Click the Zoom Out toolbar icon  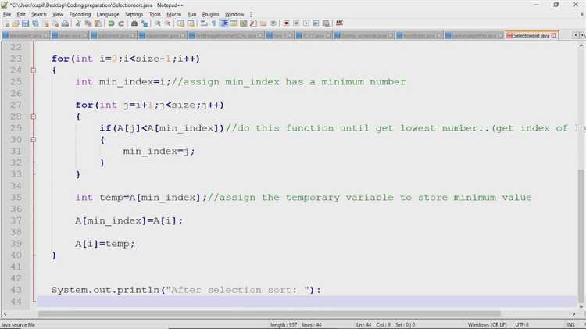point(168,23)
